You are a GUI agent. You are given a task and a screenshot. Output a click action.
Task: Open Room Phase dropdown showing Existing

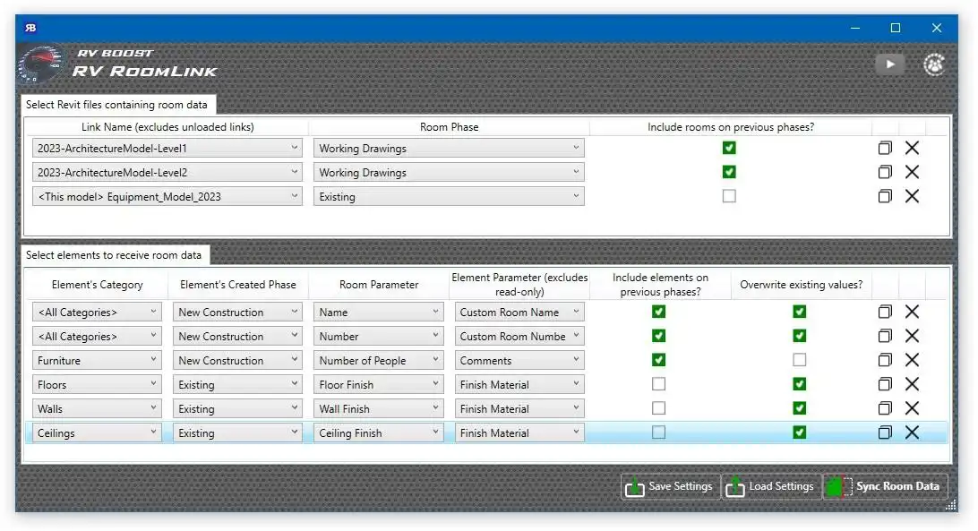[x=449, y=197]
